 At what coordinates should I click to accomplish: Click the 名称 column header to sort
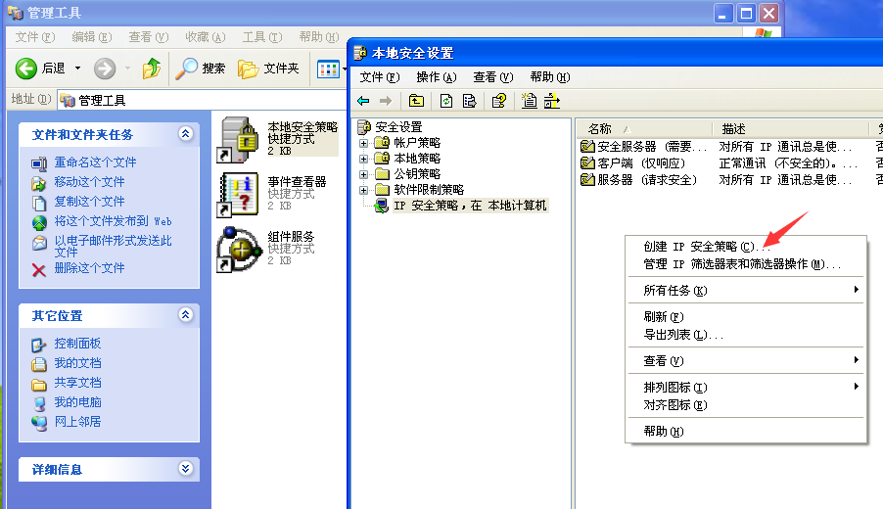click(600, 128)
